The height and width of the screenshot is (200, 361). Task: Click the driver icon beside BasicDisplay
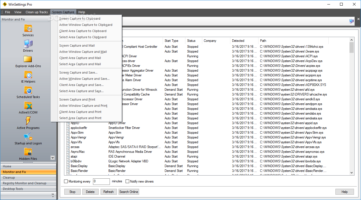(x=68, y=166)
